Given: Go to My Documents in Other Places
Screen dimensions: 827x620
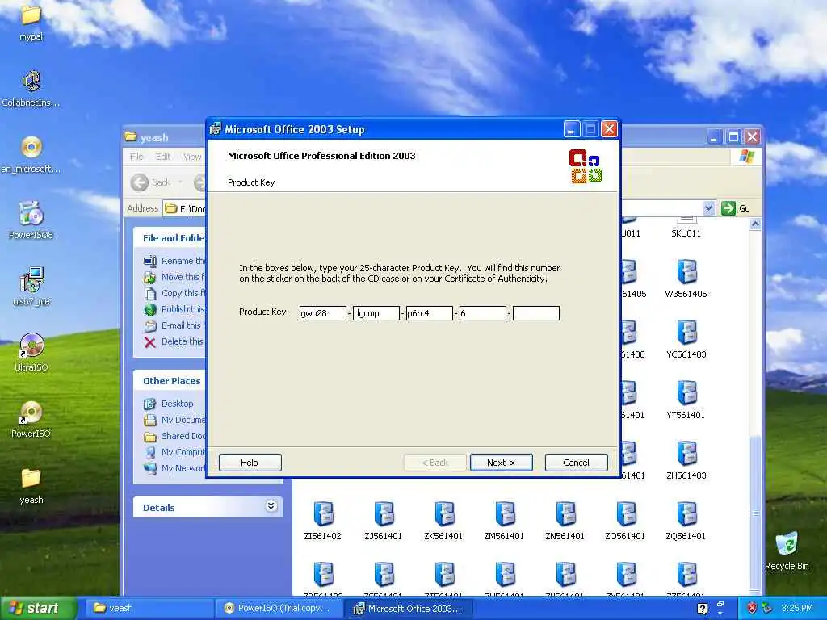Looking at the screenshot, I should click(x=183, y=420).
